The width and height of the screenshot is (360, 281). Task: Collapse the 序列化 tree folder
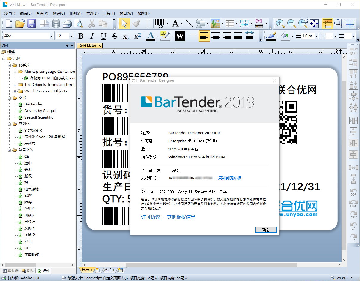[x=10, y=124]
